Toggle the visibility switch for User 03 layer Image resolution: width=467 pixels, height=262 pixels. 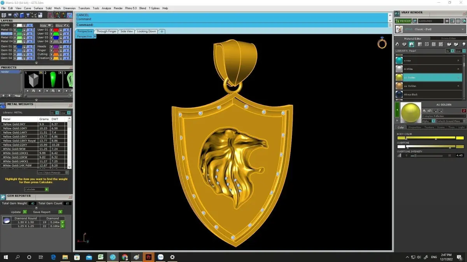point(67,38)
